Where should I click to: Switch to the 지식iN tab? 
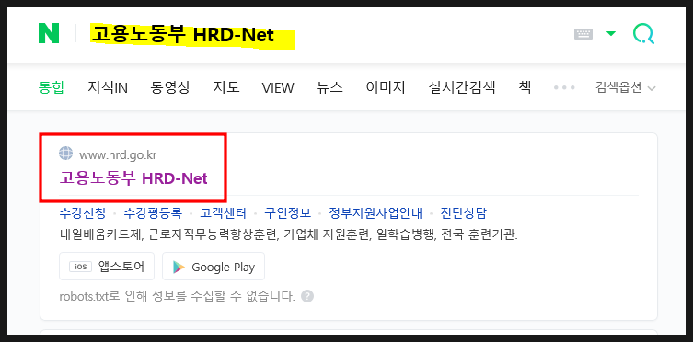coord(108,87)
